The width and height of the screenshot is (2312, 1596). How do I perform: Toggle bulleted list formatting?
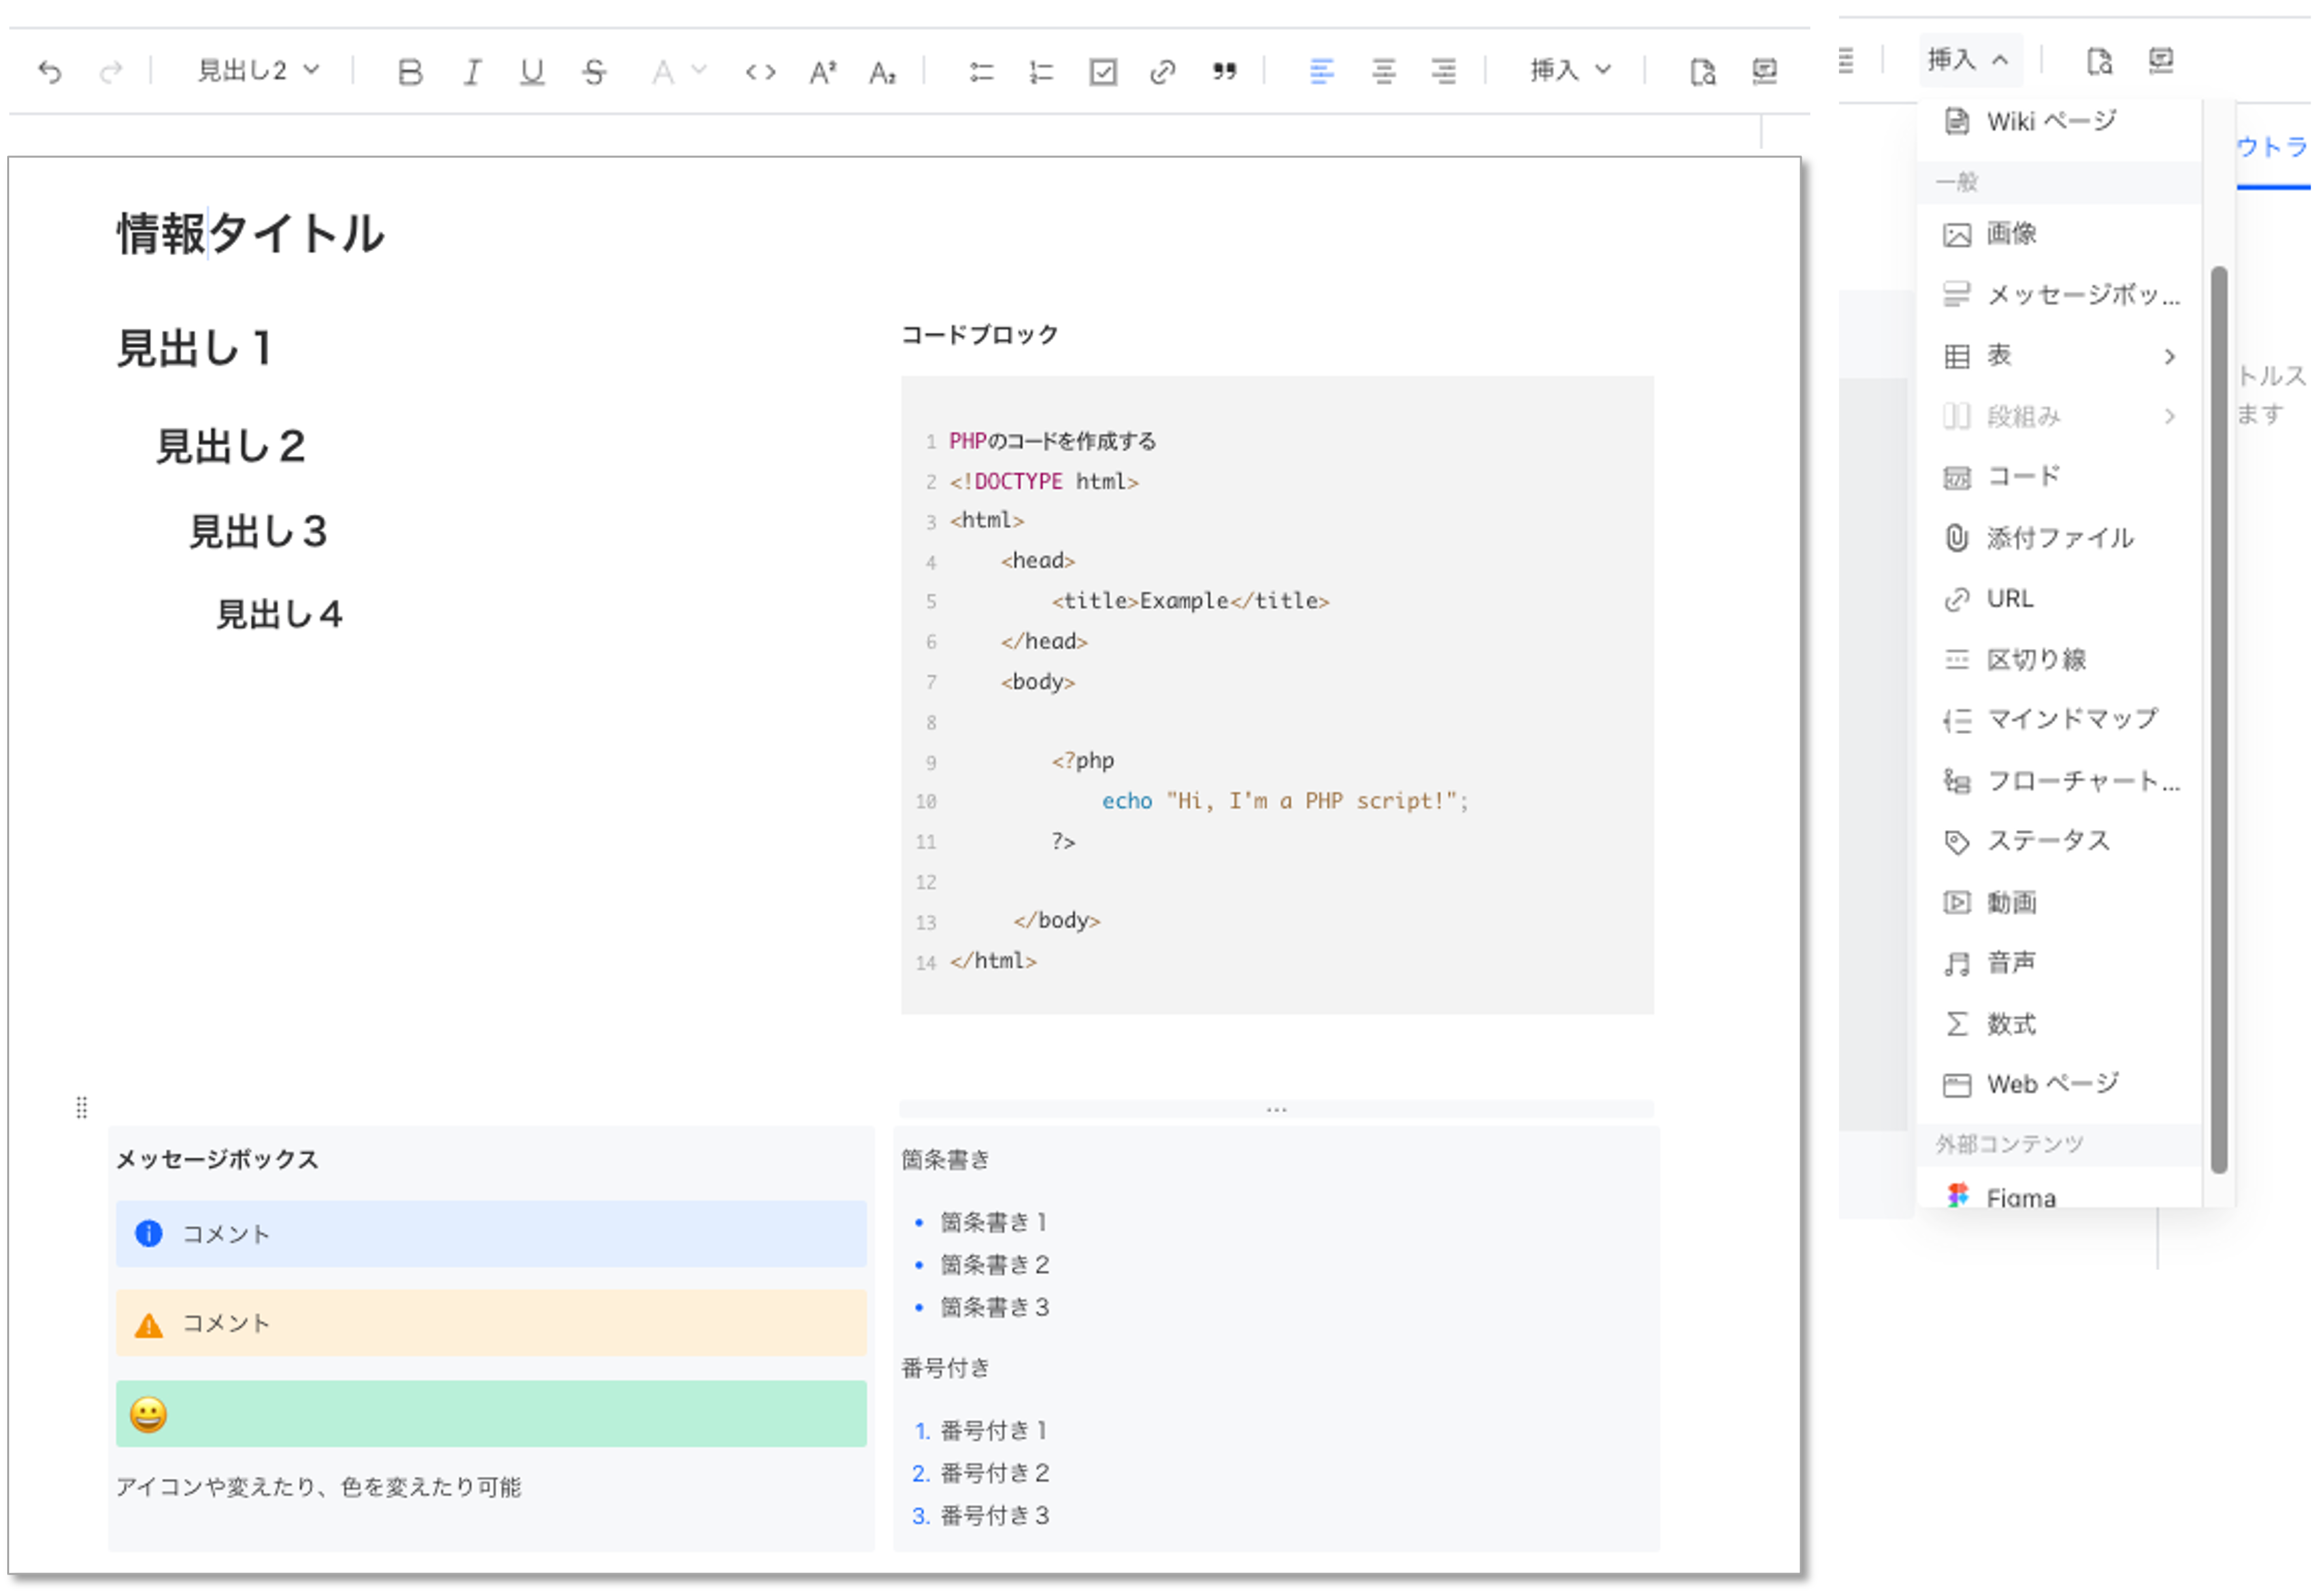point(981,72)
